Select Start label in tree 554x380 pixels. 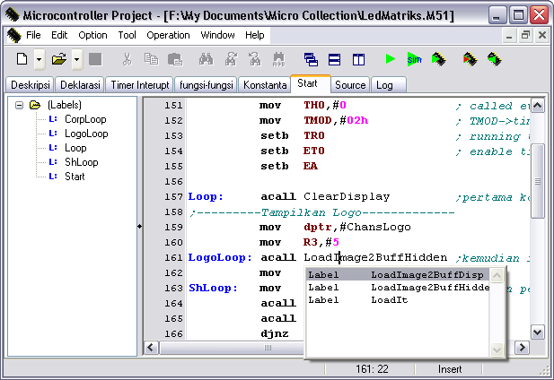[x=75, y=177]
